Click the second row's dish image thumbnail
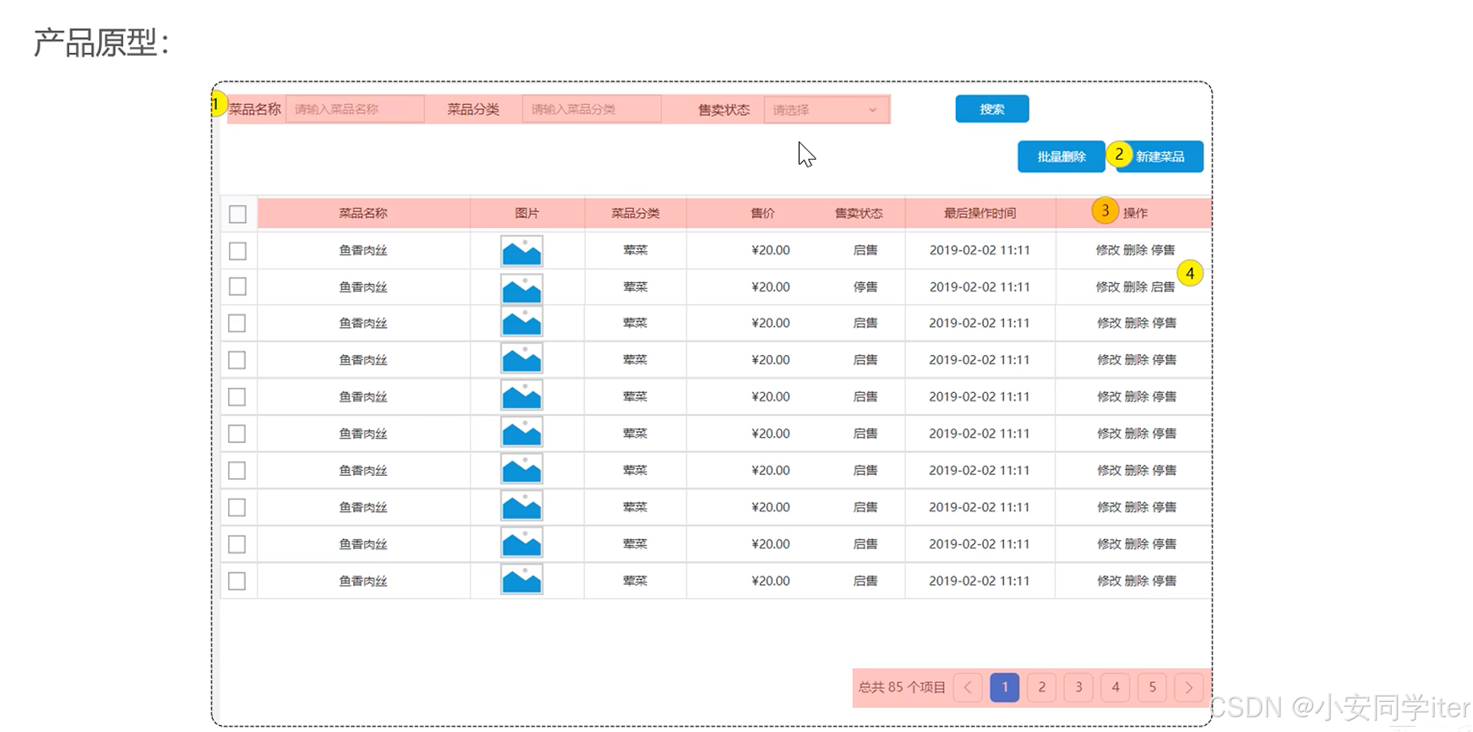The width and height of the screenshot is (1473, 732). [x=521, y=287]
